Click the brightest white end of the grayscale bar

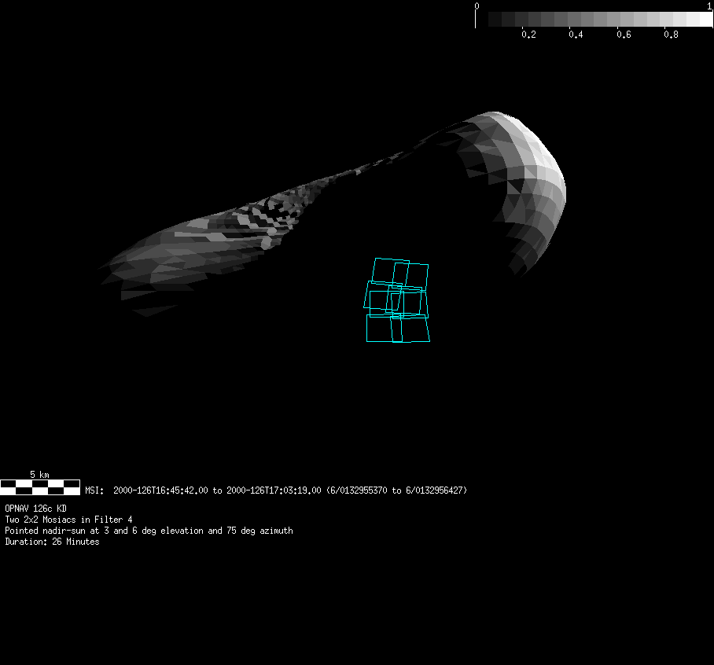coord(705,20)
